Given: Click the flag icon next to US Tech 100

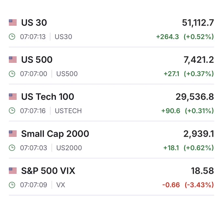Looking at the screenshot, I should tap(13, 97).
